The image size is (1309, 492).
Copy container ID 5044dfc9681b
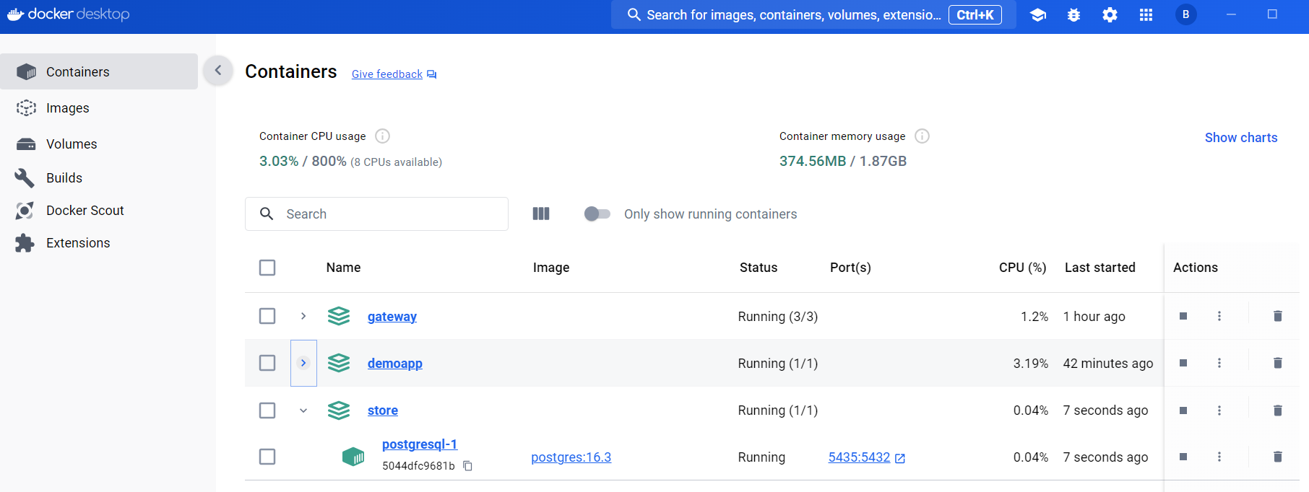(468, 466)
